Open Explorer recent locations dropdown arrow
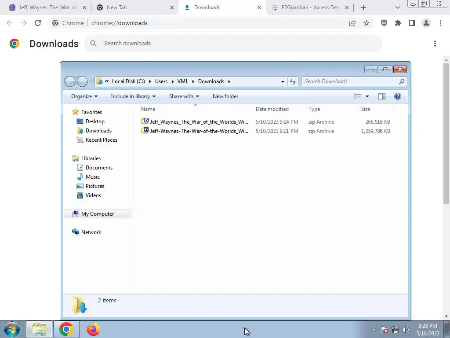This screenshot has height=338, width=450. (91, 81)
